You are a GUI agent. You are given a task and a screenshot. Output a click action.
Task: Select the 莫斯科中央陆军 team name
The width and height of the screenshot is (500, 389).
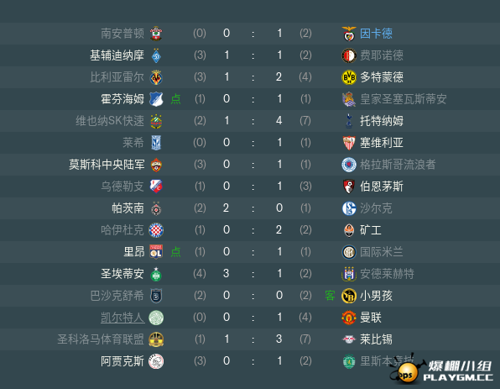[107, 165]
